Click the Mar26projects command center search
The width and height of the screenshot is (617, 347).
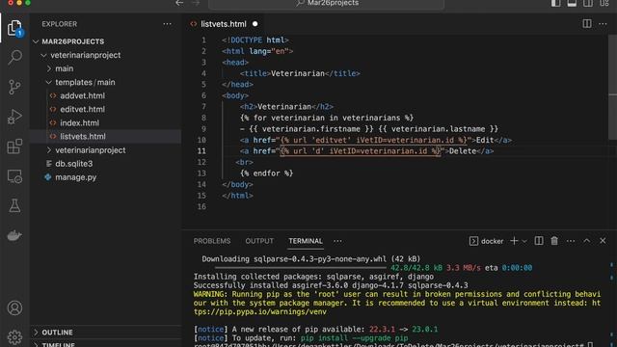click(x=326, y=4)
